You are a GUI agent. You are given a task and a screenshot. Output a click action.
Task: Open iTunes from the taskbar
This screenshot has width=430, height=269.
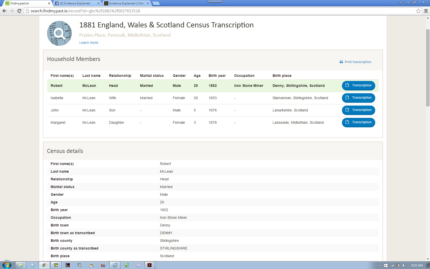[x=138, y=265]
